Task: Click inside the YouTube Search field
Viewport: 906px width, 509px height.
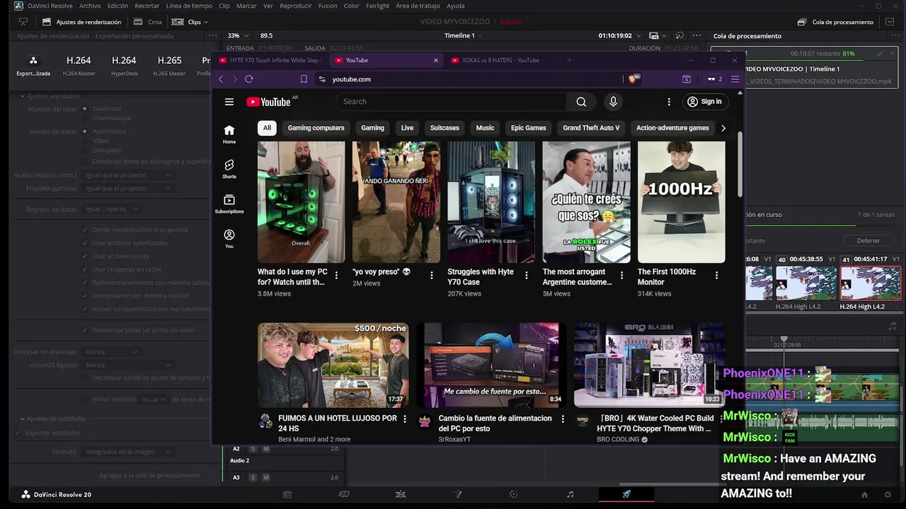Action: coord(451,102)
